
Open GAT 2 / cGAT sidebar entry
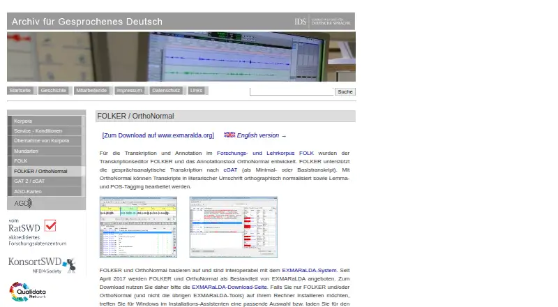click(46, 181)
